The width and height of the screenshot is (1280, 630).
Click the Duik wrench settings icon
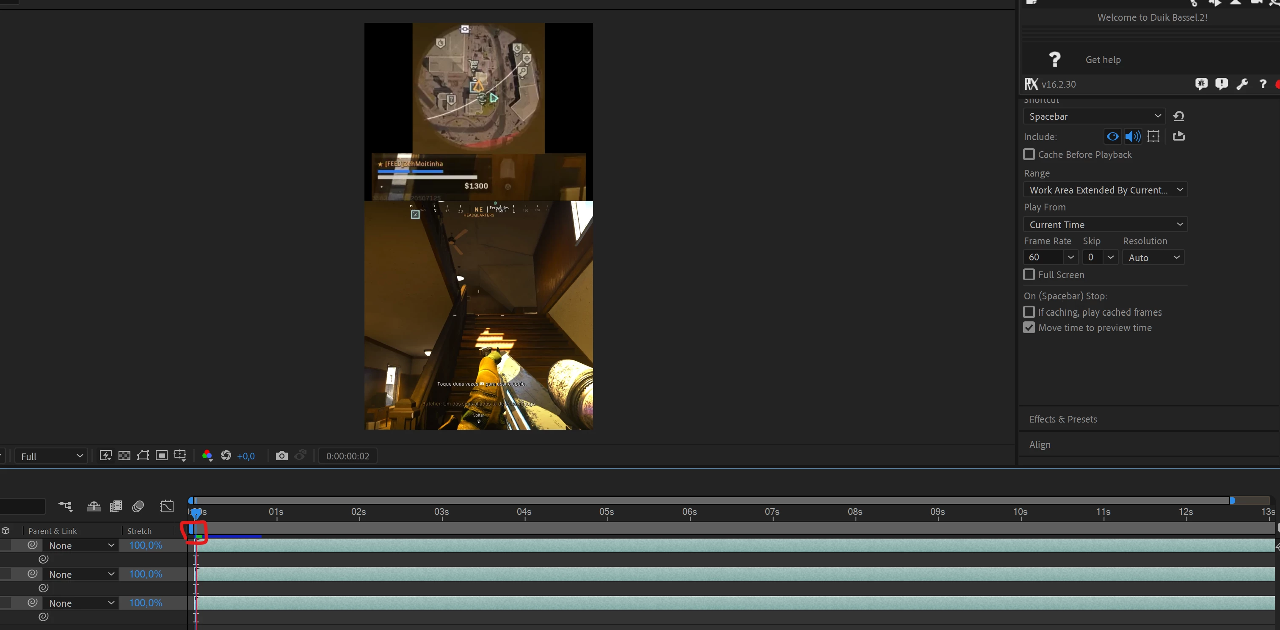[x=1242, y=84]
